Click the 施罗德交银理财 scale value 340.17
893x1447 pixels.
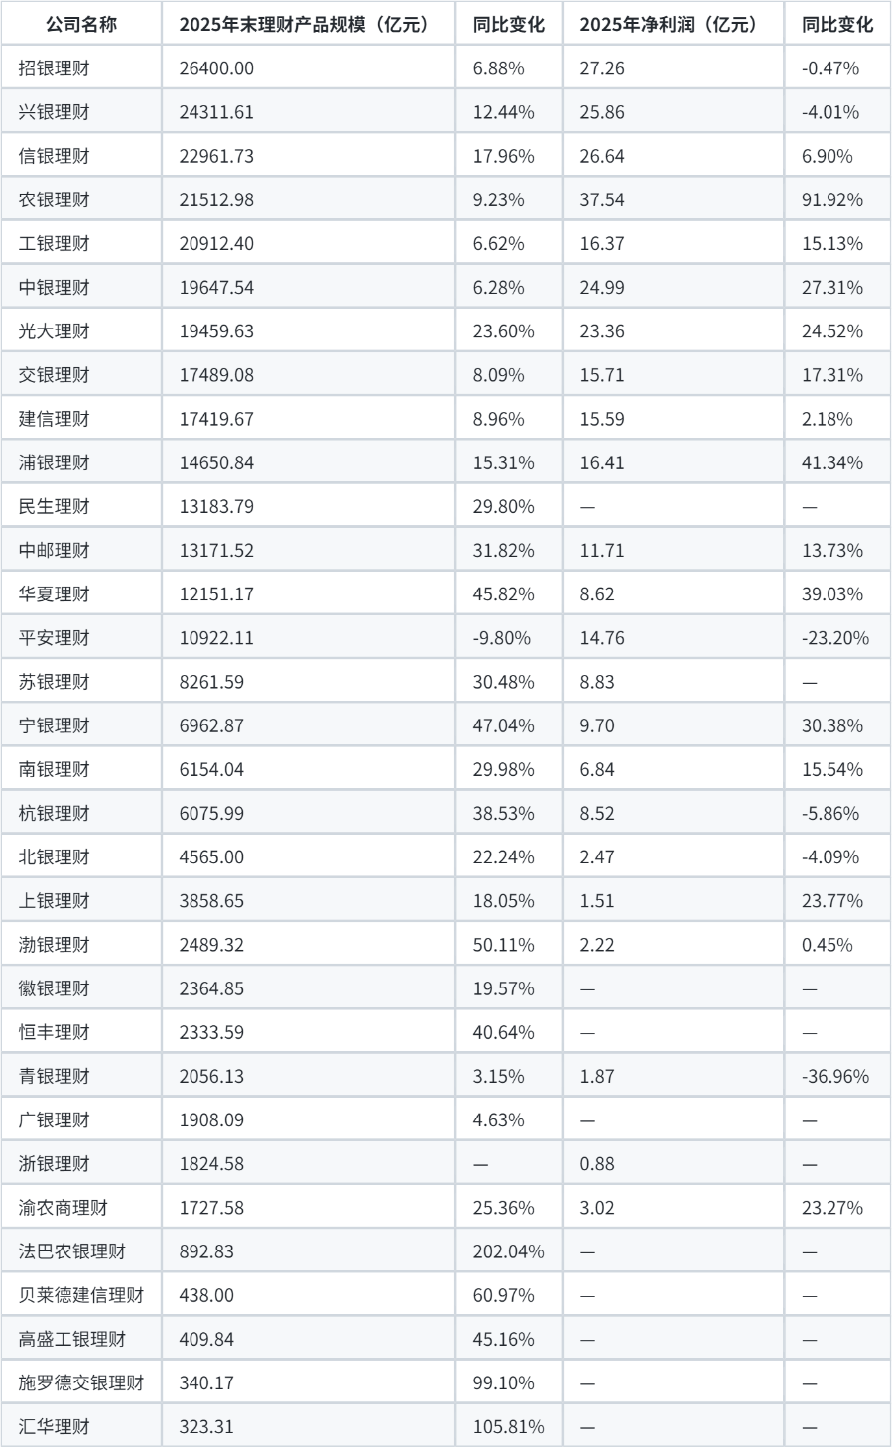(206, 1382)
